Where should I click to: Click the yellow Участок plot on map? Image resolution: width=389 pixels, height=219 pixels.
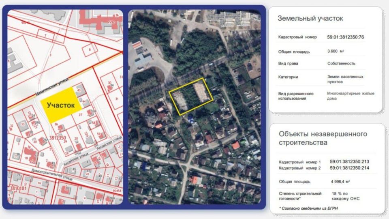(60, 105)
